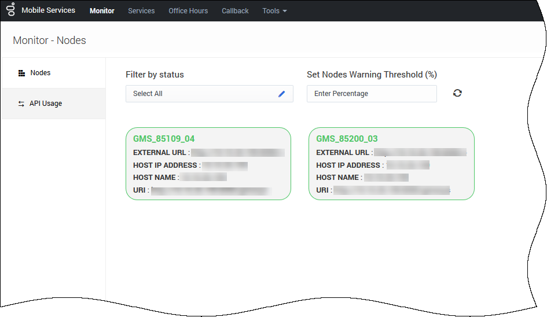Viewport: 547px width, 317px height.
Task: Click the Filter by status label
Action: tap(155, 75)
